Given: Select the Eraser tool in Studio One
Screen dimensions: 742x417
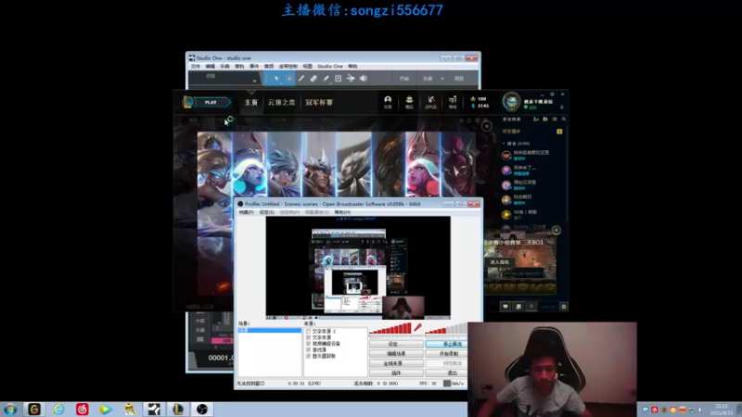Looking at the screenshot, I should point(313,79).
